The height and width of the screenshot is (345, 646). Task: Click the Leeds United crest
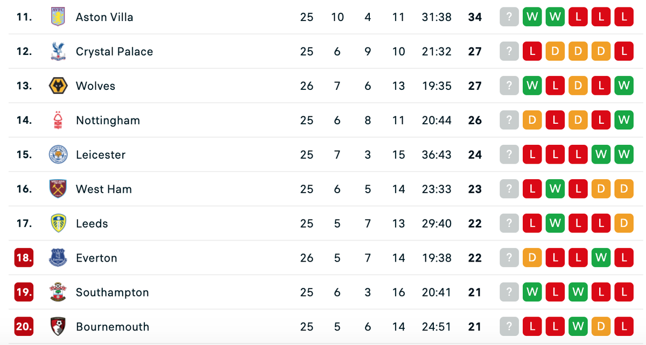pyautogui.click(x=58, y=223)
